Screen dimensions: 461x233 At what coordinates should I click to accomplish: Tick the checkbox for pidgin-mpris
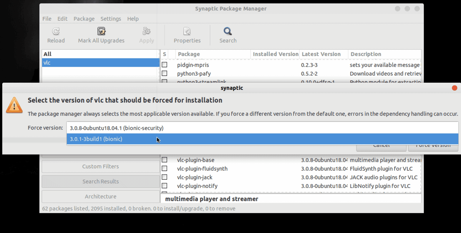(164, 65)
